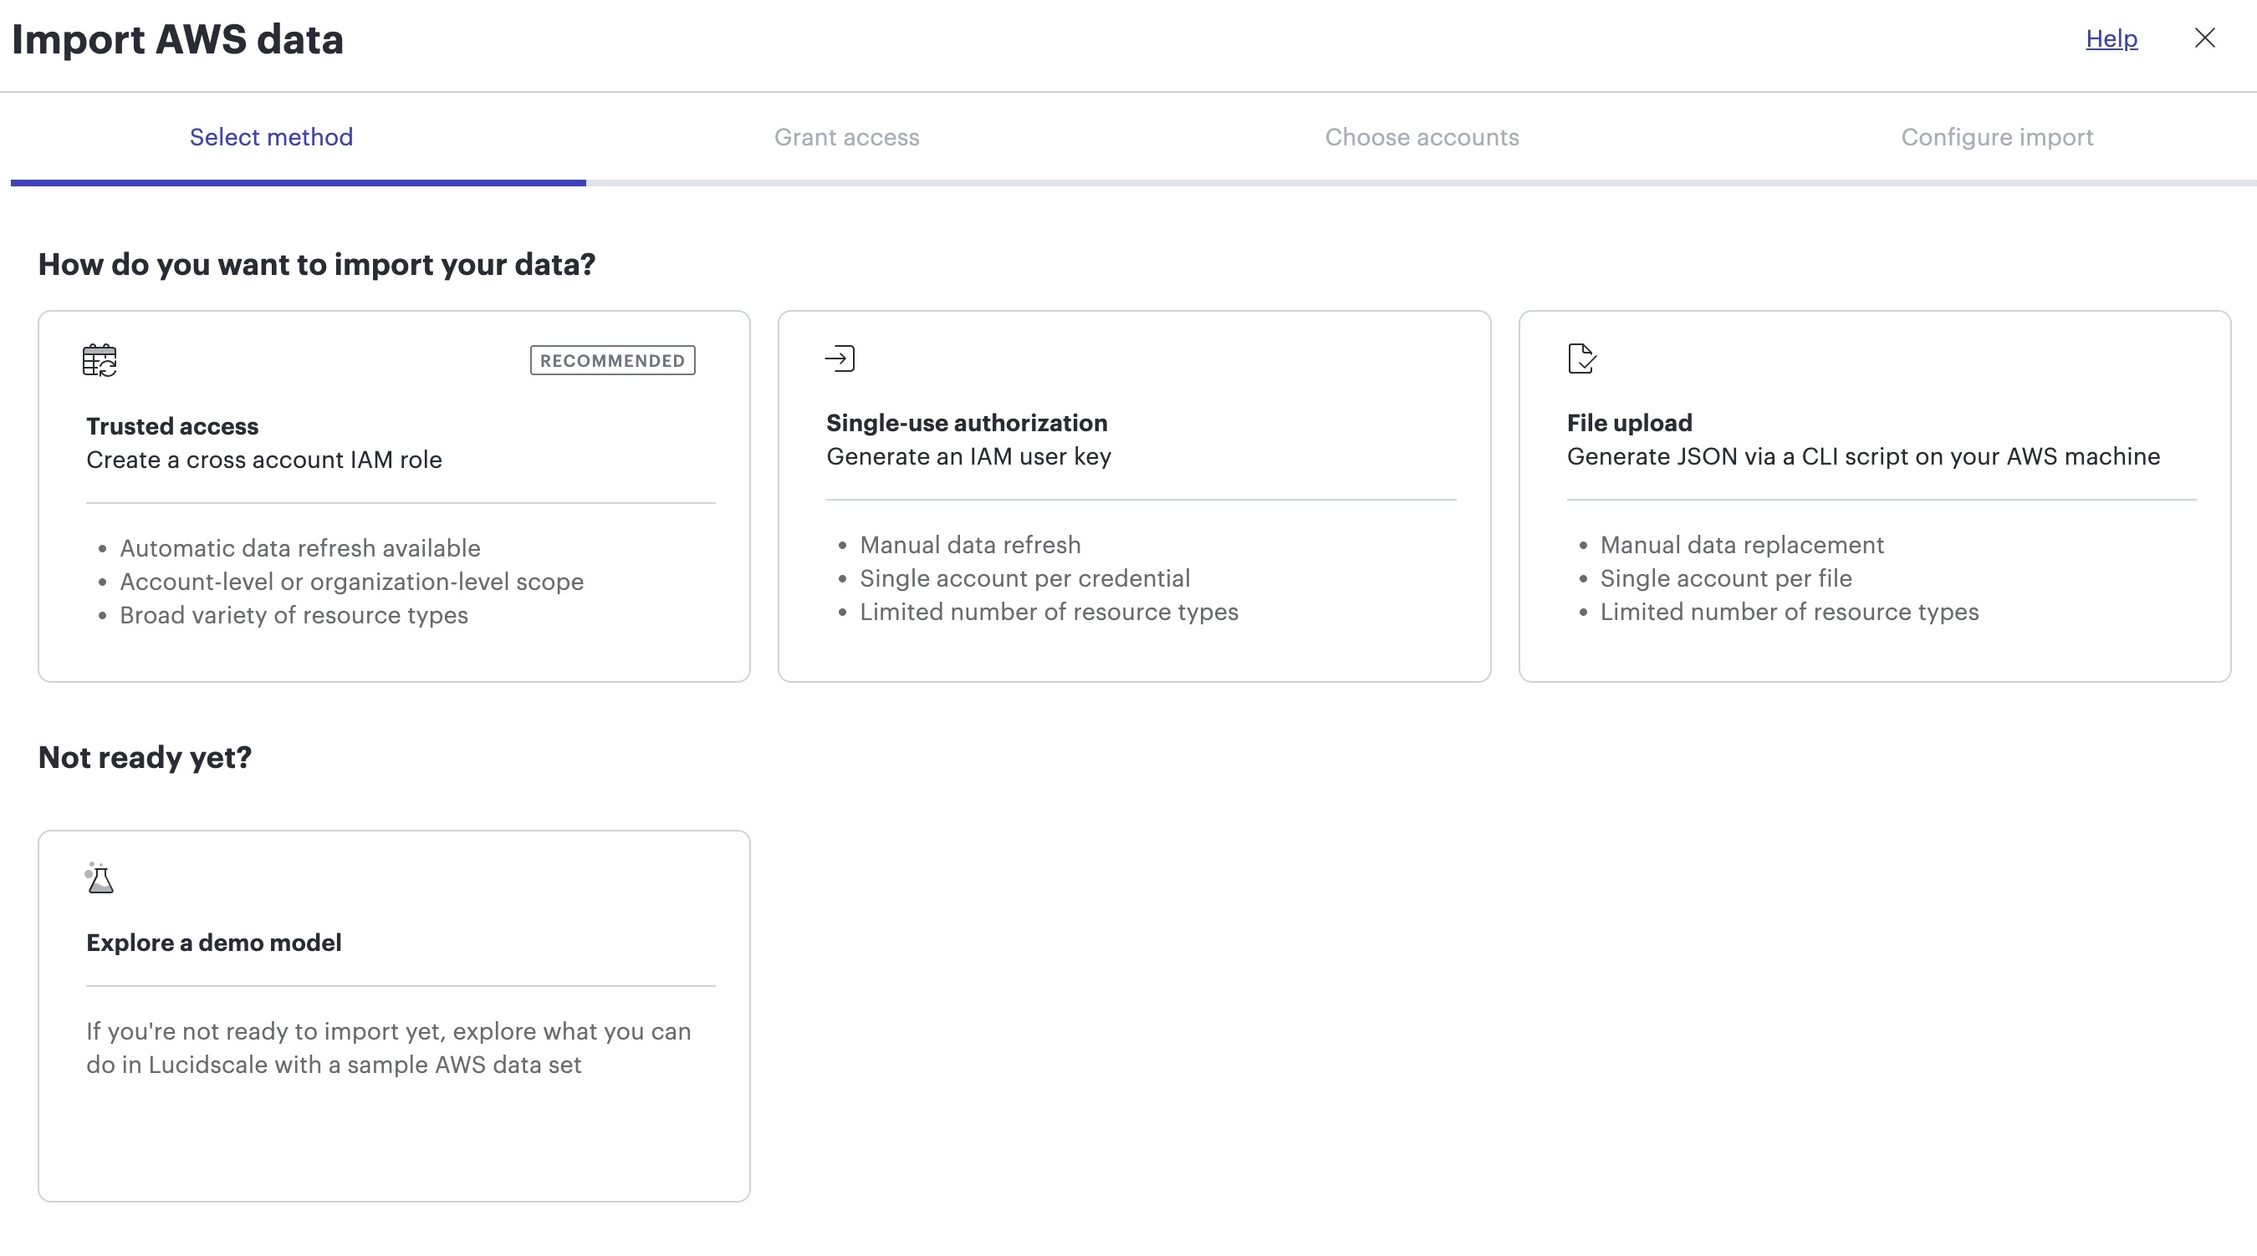Click the Trusted access calendar-refresh icon
This screenshot has width=2257, height=1256.
(x=98, y=358)
